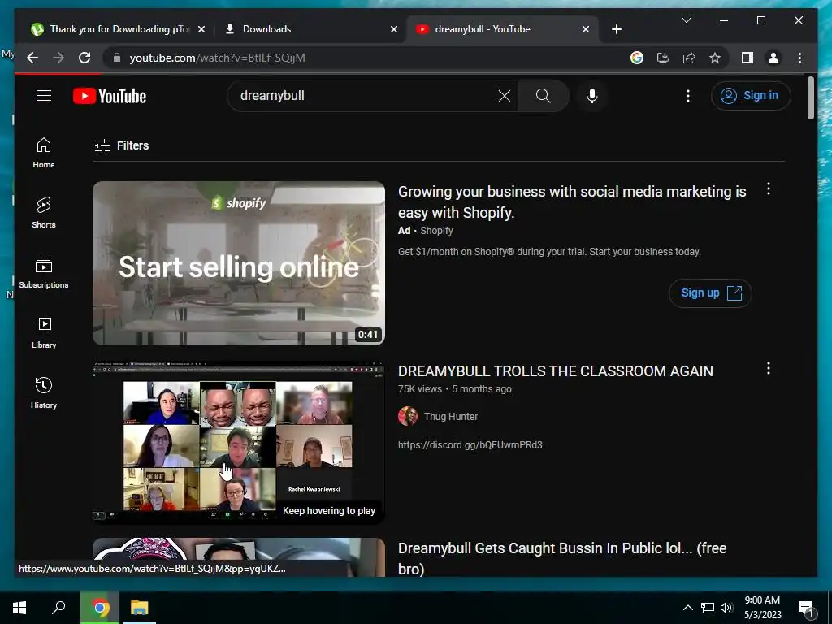The image size is (832, 624).
Task: Close the Thank you for Downloading tab
Action: pos(201,29)
